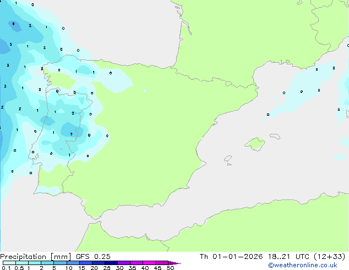
Task: Click the 10–15 mm legend color swatch
Action: [x=73, y=263]
